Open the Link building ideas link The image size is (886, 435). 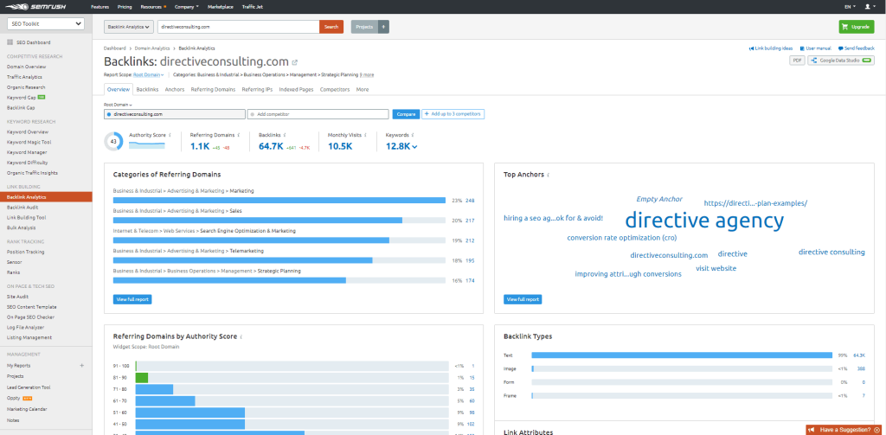coord(771,48)
